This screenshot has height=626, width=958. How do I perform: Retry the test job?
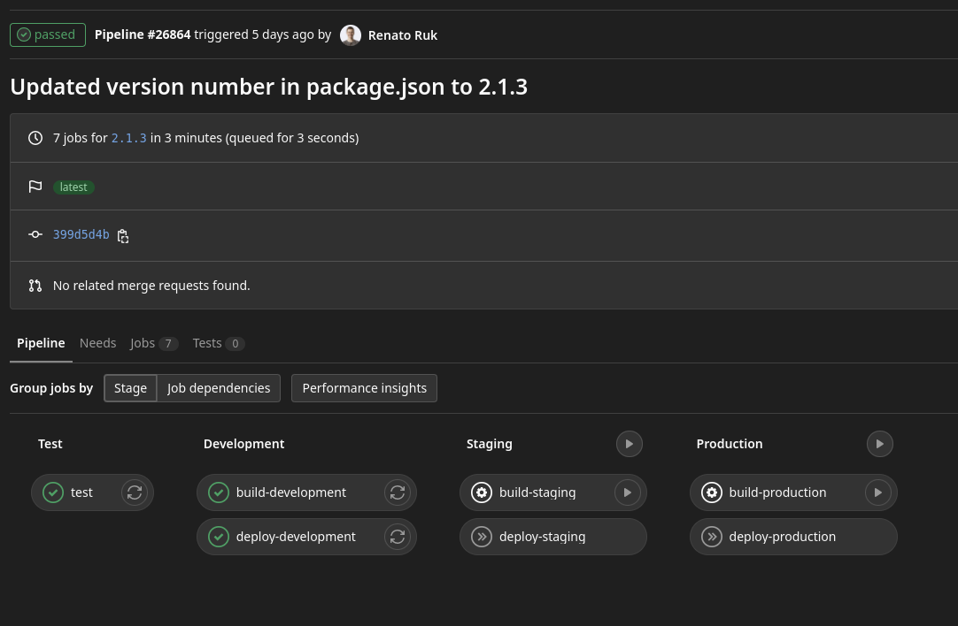135,492
